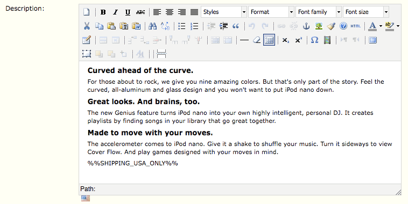Toggle table guidelines visual aid

point(269,40)
